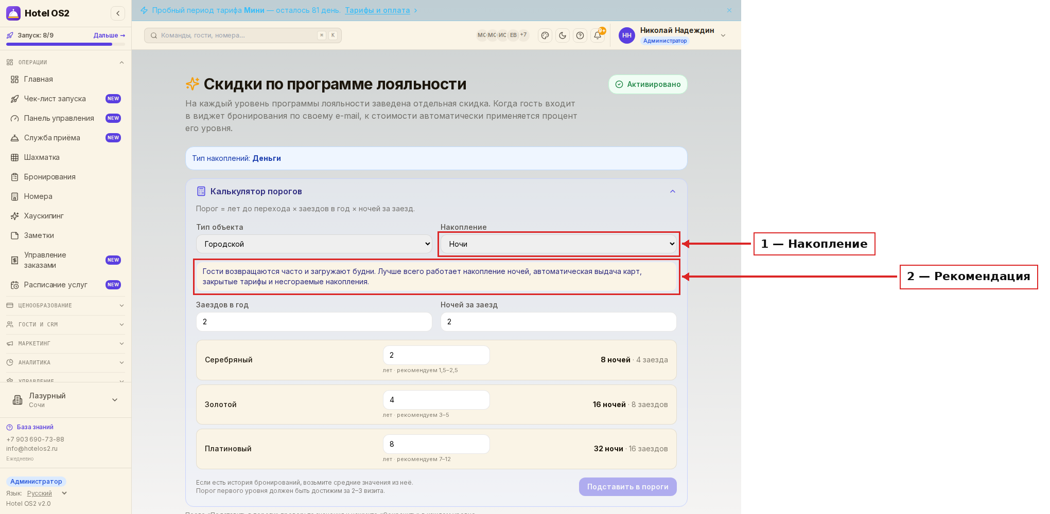Screen dimensions: 1050x514
Task: Open the Накопление dropdown
Action: [x=558, y=244]
